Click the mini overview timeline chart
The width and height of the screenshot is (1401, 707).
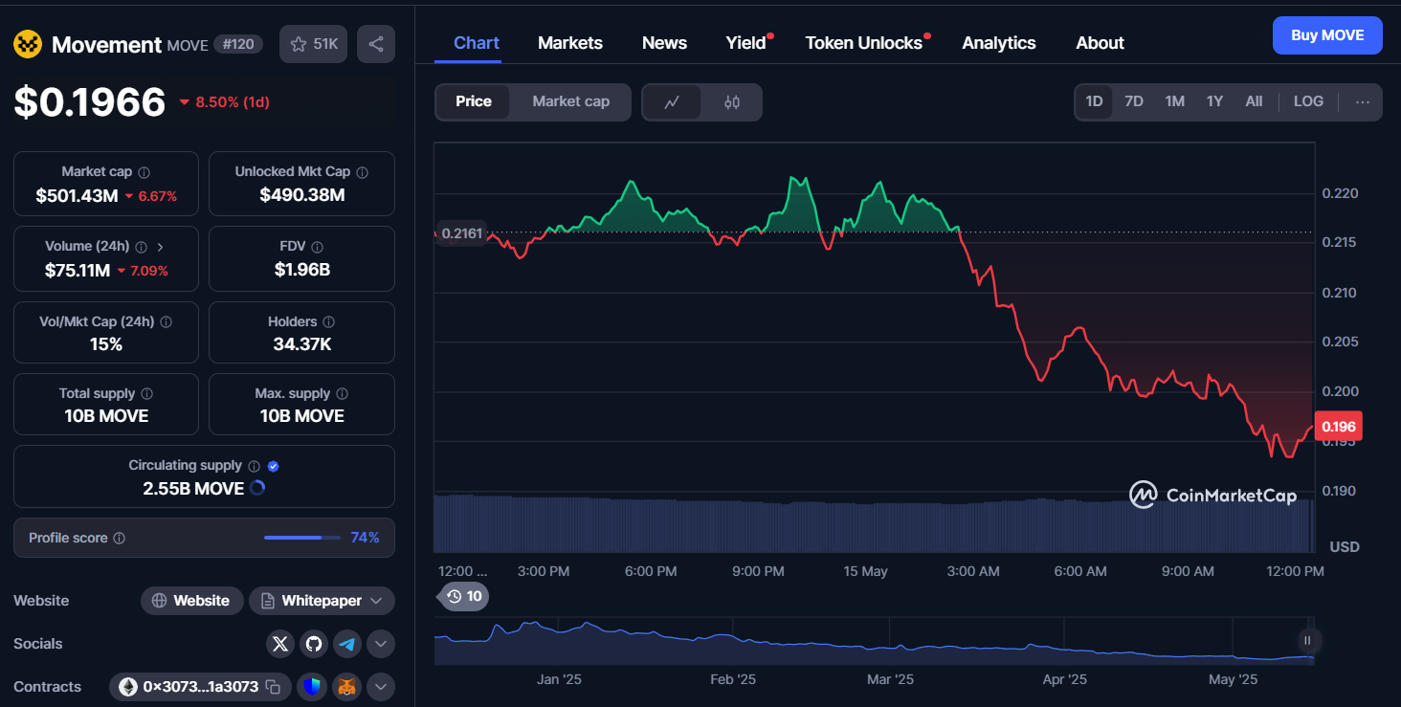click(x=875, y=642)
